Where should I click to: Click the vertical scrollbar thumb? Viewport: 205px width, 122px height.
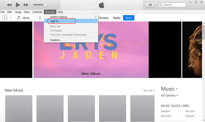click(x=204, y=32)
